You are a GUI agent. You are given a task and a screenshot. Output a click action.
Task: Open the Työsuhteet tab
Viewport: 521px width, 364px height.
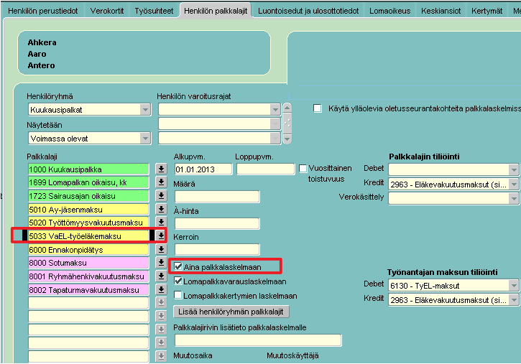pyautogui.click(x=154, y=11)
